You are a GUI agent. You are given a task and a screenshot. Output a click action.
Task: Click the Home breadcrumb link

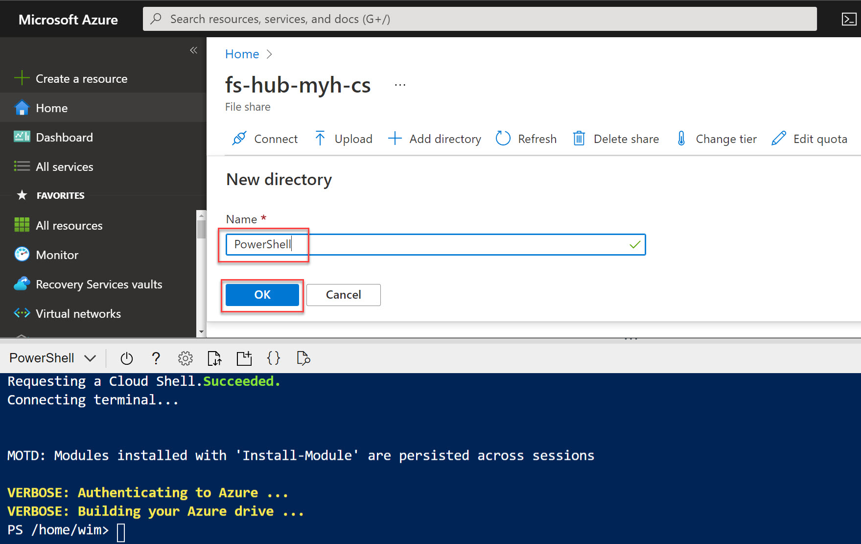tap(242, 54)
